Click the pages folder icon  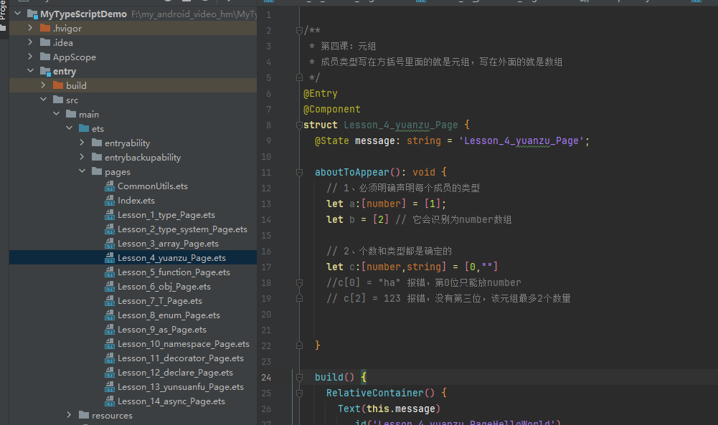[97, 171]
